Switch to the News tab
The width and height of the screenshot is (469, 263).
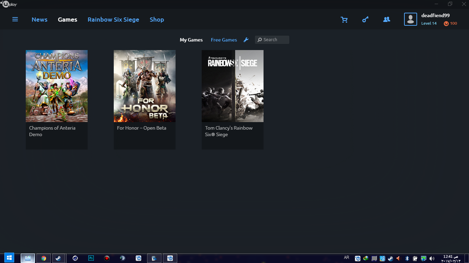tap(40, 20)
